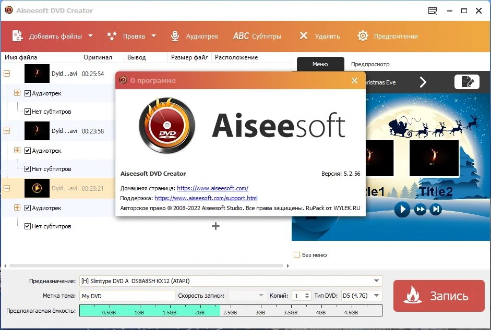The height and width of the screenshot is (330, 491).
Task: Collapse the first file row 00:25:54
Action: tap(7, 74)
